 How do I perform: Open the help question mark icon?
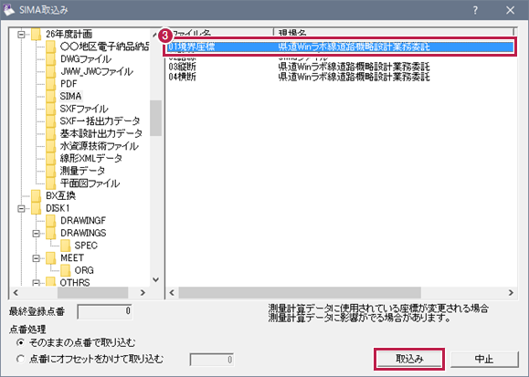475,10
